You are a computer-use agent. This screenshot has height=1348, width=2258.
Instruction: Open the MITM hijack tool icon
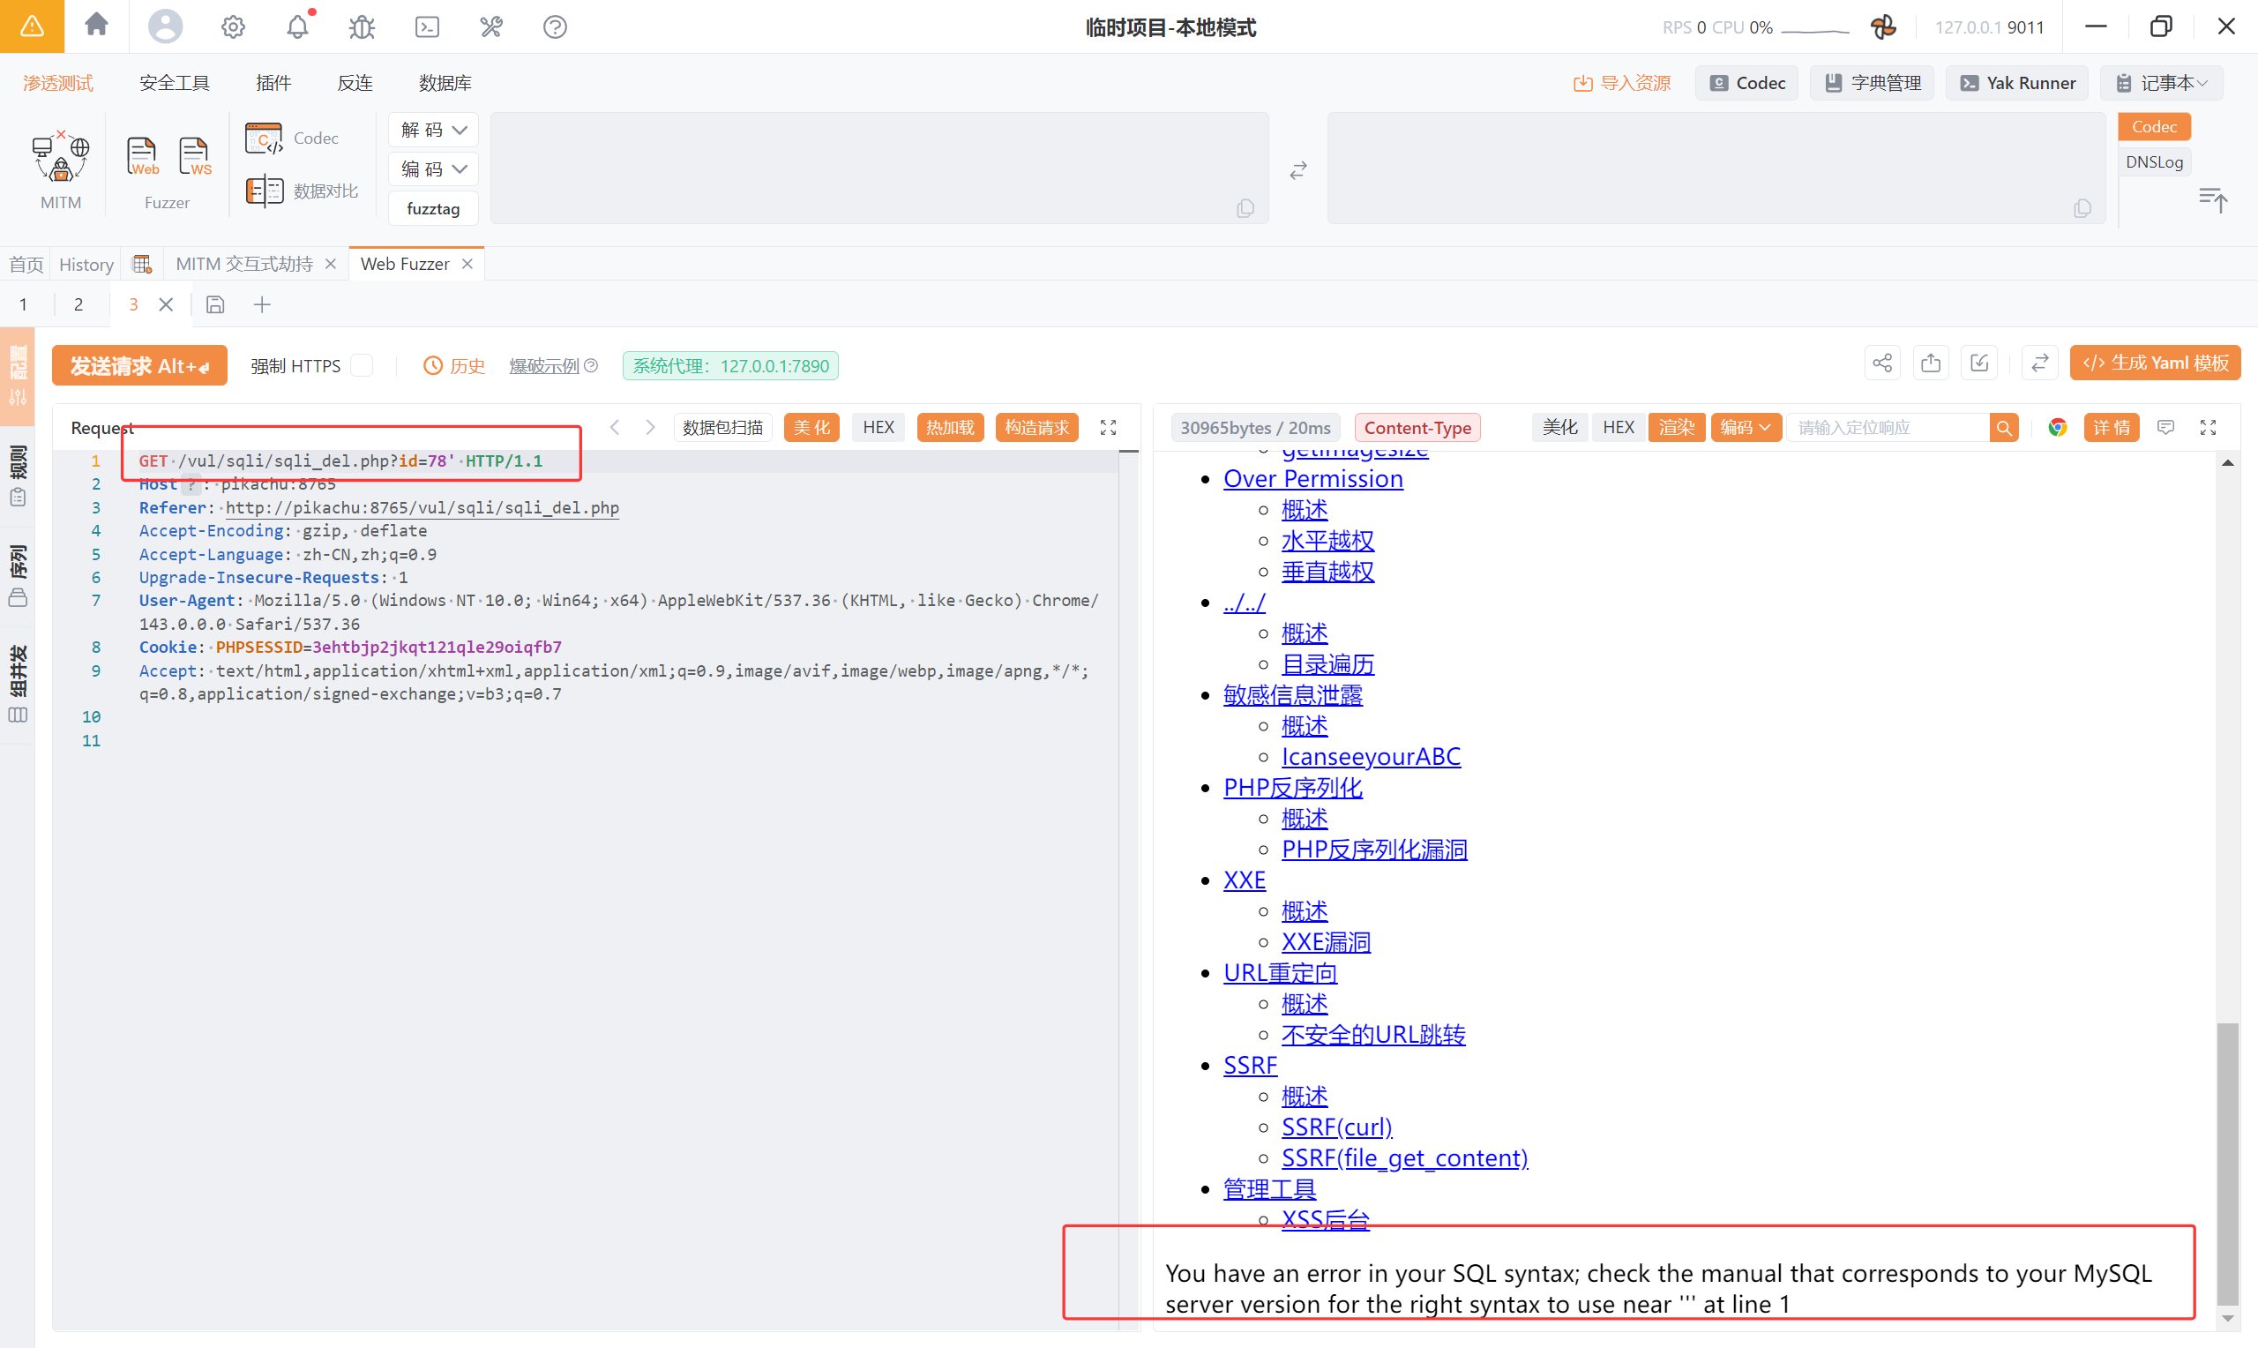tap(60, 157)
